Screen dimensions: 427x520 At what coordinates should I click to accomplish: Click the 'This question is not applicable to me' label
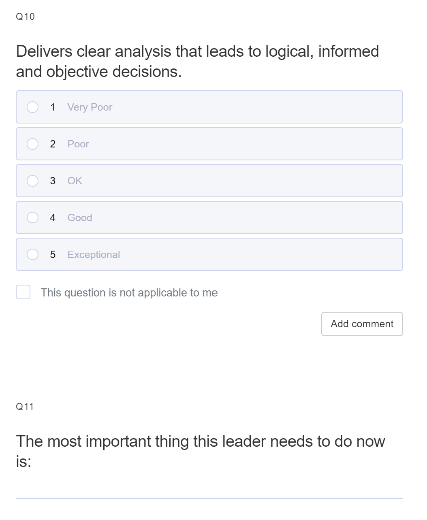[129, 292]
